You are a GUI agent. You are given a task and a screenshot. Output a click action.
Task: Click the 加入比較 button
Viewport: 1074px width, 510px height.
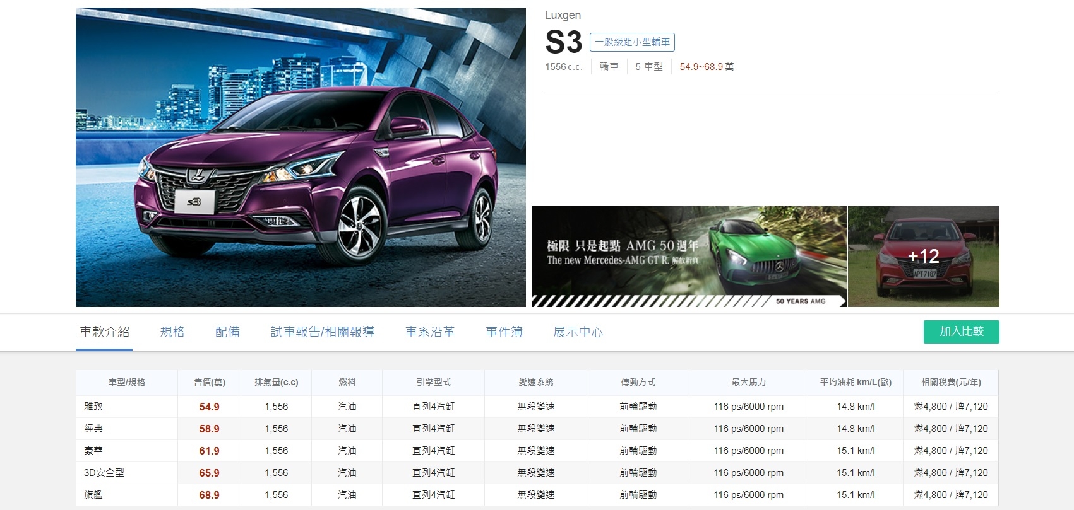click(x=961, y=332)
